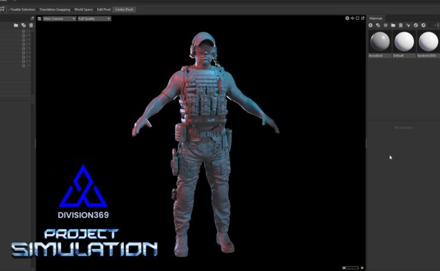Toggle eye visibility on the topmost scene row
The width and height of the screenshot is (440, 271).
pyautogui.click(x=28, y=31)
